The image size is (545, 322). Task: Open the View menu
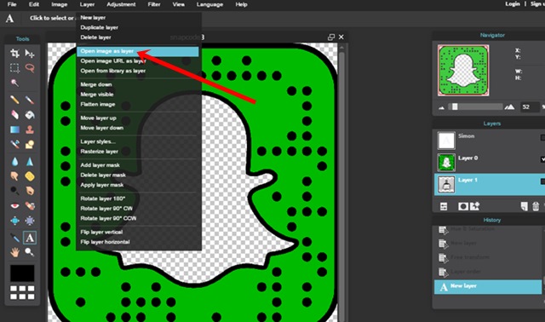[x=179, y=4]
